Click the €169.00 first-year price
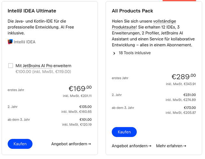205x159 pixels. point(80,88)
